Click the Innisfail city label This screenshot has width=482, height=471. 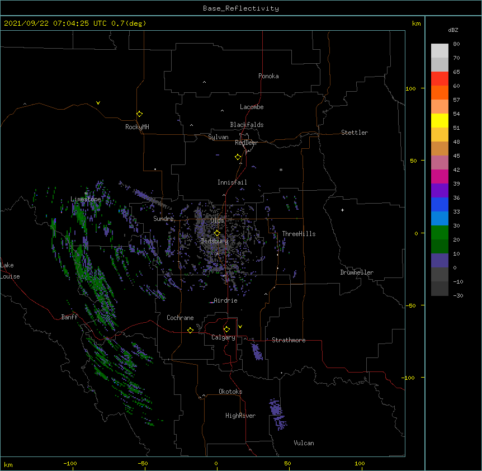232,182
